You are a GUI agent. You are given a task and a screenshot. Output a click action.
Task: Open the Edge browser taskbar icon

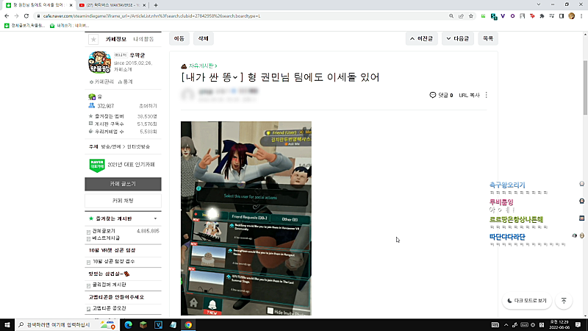click(128, 325)
